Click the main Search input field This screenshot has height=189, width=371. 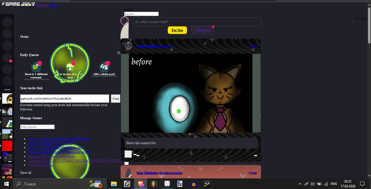[x=141, y=14]
